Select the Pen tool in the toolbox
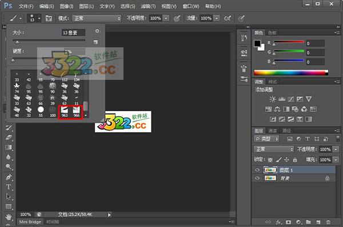 click(9, 177)
